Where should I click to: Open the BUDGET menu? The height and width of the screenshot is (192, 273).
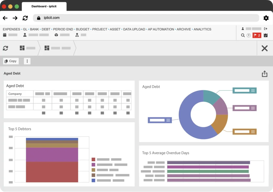(83, 29)
